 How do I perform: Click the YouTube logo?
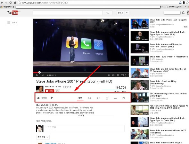[13, 12]
